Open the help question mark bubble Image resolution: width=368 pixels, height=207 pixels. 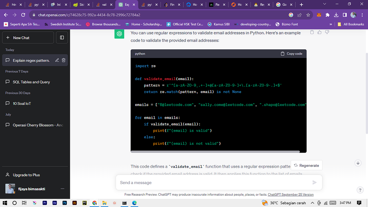point(360,190)
